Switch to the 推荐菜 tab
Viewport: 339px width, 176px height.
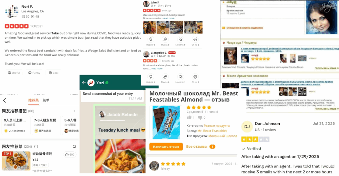33,100
